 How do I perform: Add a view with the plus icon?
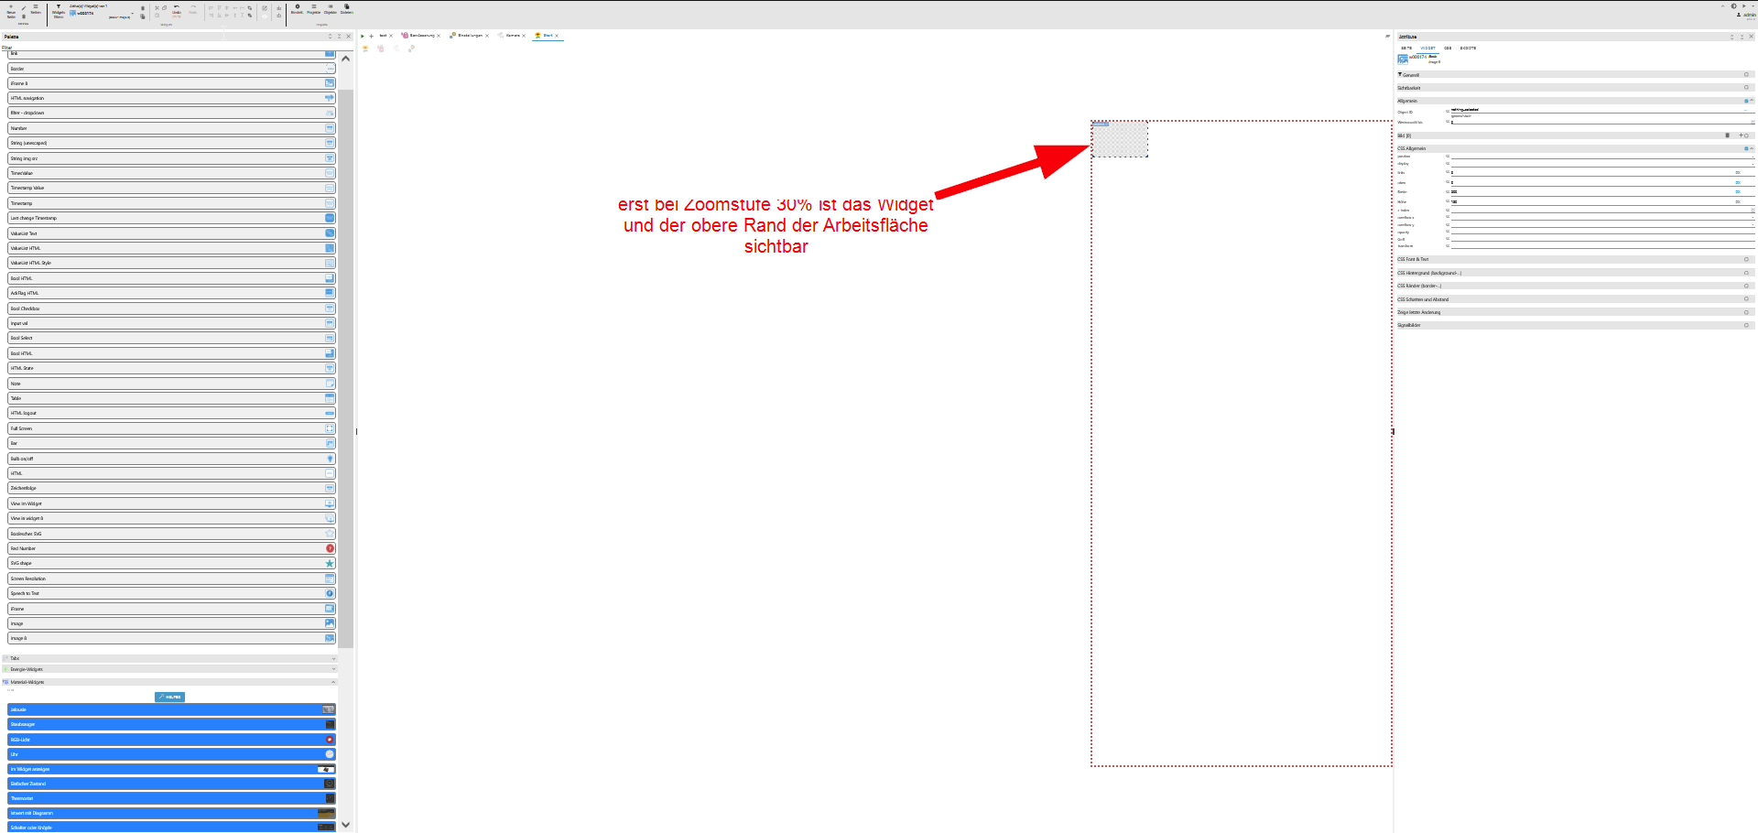point(371,36)
